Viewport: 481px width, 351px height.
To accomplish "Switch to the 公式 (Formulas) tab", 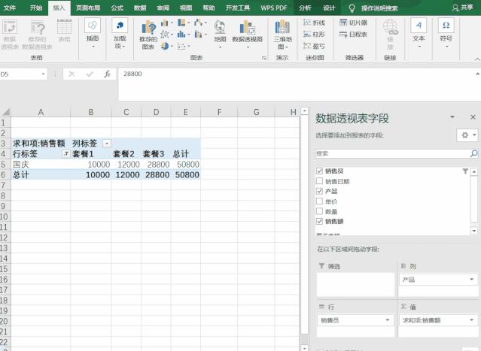I will click(x=117, y=8).
